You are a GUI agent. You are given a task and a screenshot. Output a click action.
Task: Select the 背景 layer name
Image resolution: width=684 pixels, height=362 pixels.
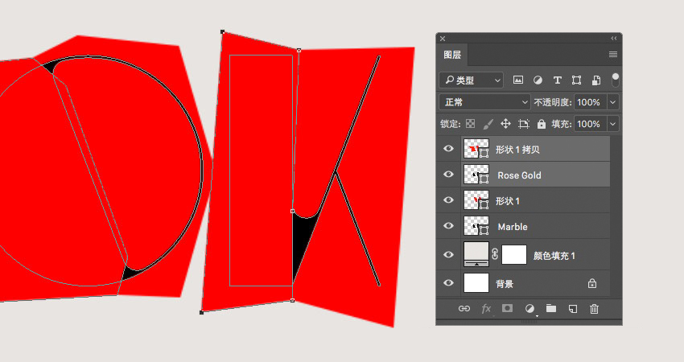[x=505, y=284]
